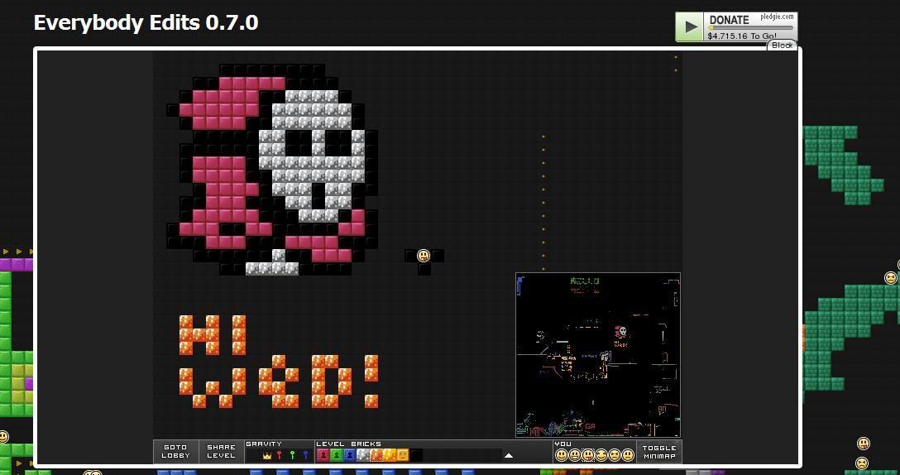Click the YOU label

563,444
